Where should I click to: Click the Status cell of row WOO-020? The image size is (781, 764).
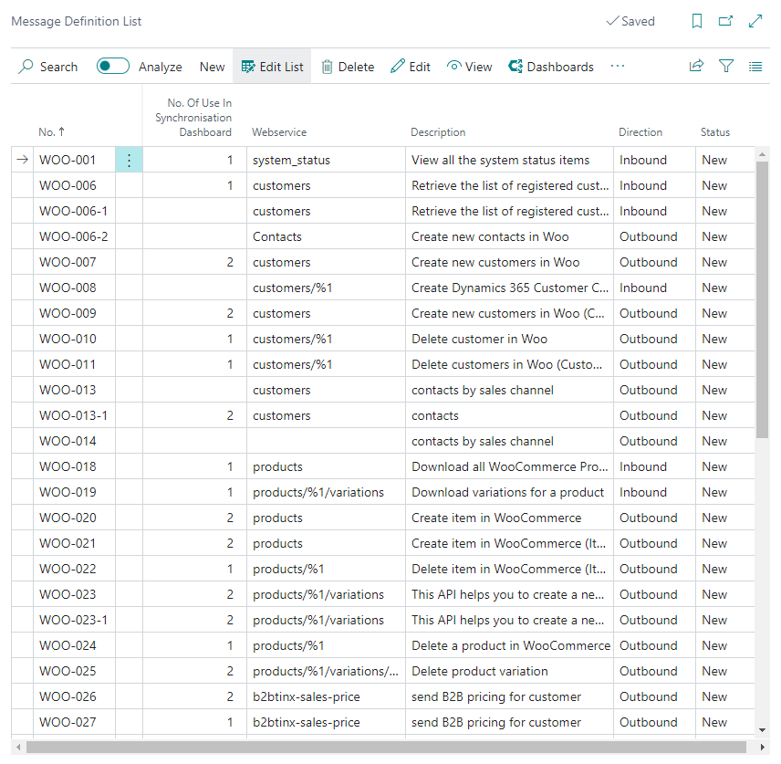click(x=725, y=518)
